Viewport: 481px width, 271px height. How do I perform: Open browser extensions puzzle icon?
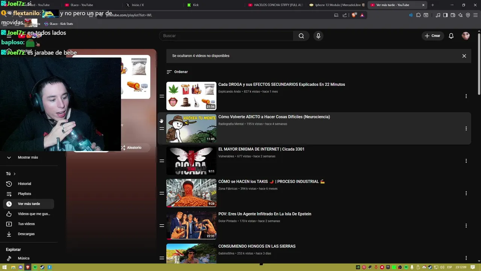coord(418,15)
